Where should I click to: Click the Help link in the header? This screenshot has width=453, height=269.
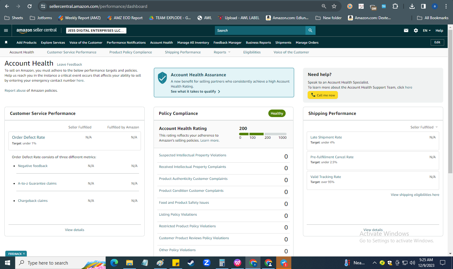(x=439, y=30)
